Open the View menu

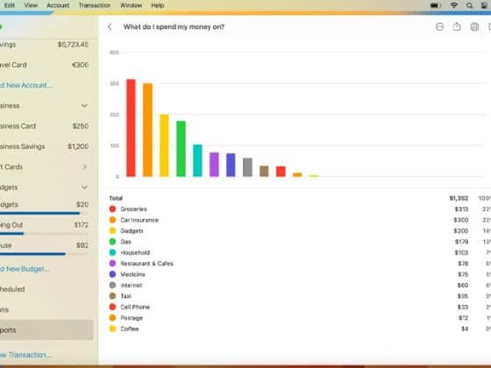point(31,5)
